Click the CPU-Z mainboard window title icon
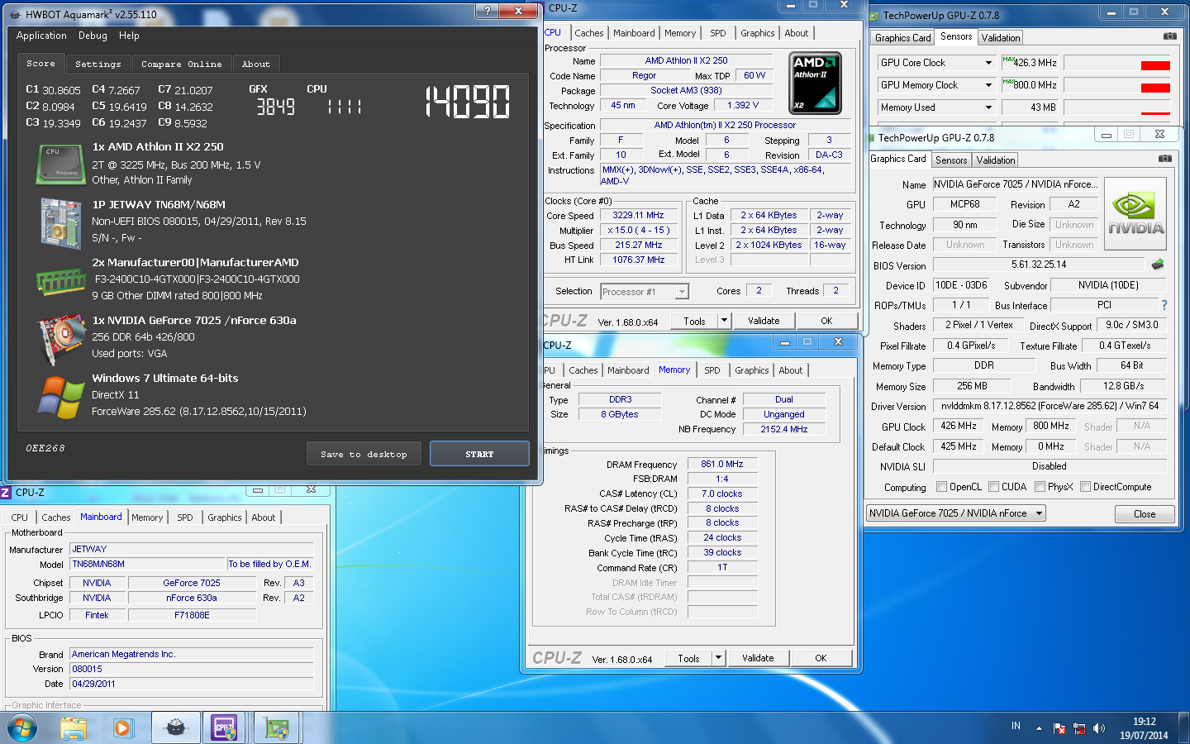The width and height of the screenshot is (1190, 744). pyautogui.click(x=6, y=492)
